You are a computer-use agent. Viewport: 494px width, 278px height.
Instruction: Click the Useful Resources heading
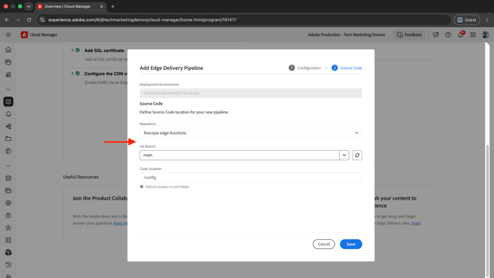click(80, 177)
